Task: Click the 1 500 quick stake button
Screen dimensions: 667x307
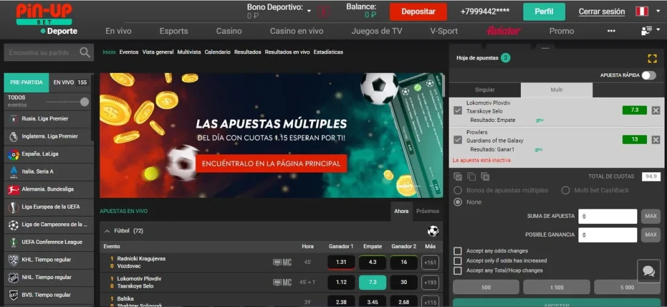Action: 557,288
